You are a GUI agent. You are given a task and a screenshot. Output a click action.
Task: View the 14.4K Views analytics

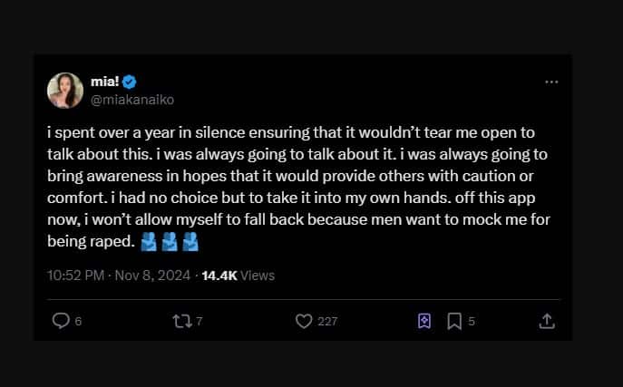[x=238, y=275]
